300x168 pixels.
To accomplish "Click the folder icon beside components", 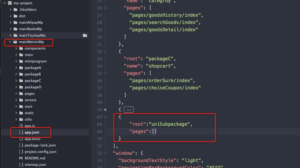I will click(x=21, y=48).
